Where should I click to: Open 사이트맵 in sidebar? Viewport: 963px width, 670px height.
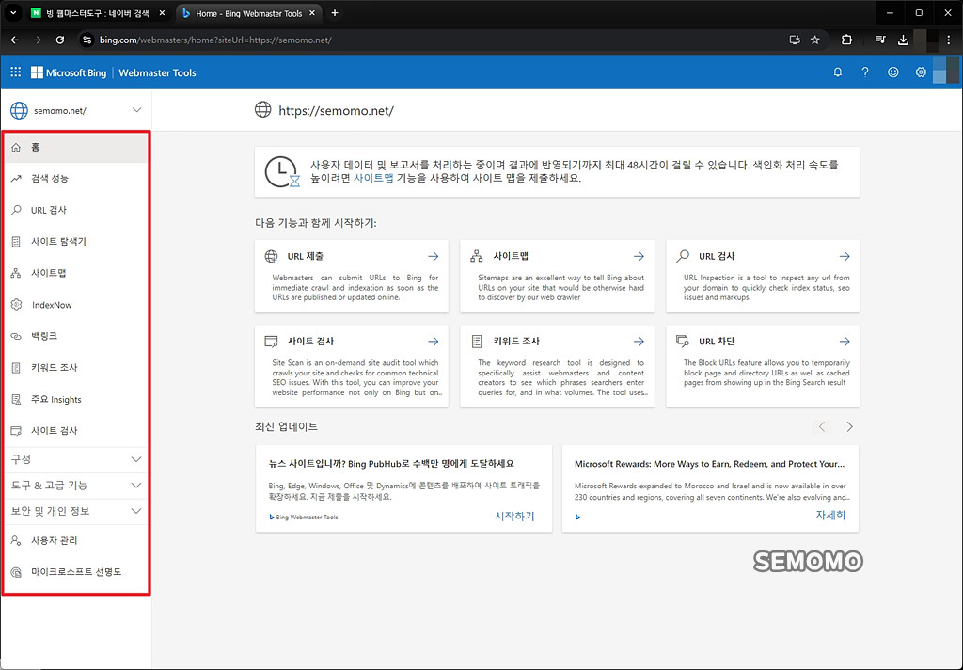pyautogui.click(x=76, y=273)
